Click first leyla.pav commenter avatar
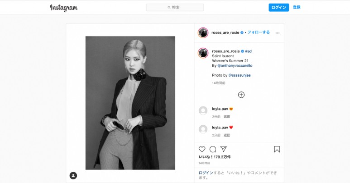 [203, 110]
